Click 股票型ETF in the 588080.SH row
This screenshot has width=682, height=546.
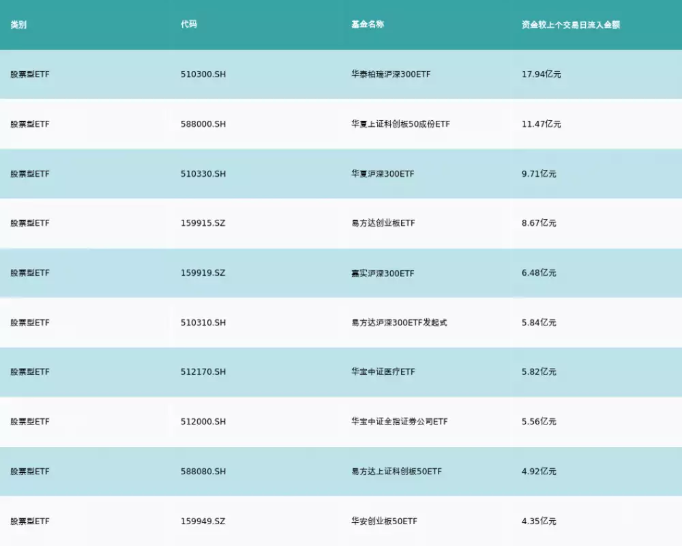coord(30,472)
